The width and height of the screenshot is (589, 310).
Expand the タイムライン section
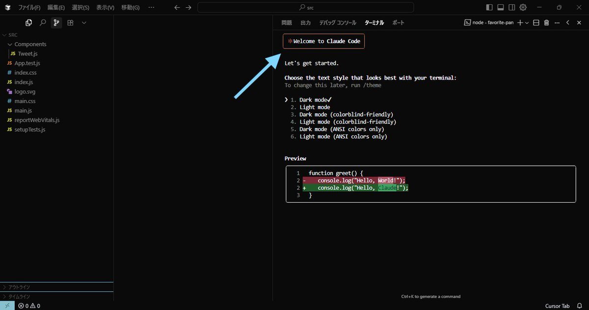[x=56, y=296]
